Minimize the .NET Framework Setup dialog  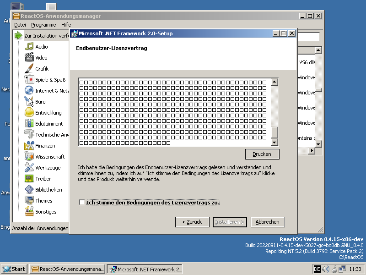pos(276,33)
